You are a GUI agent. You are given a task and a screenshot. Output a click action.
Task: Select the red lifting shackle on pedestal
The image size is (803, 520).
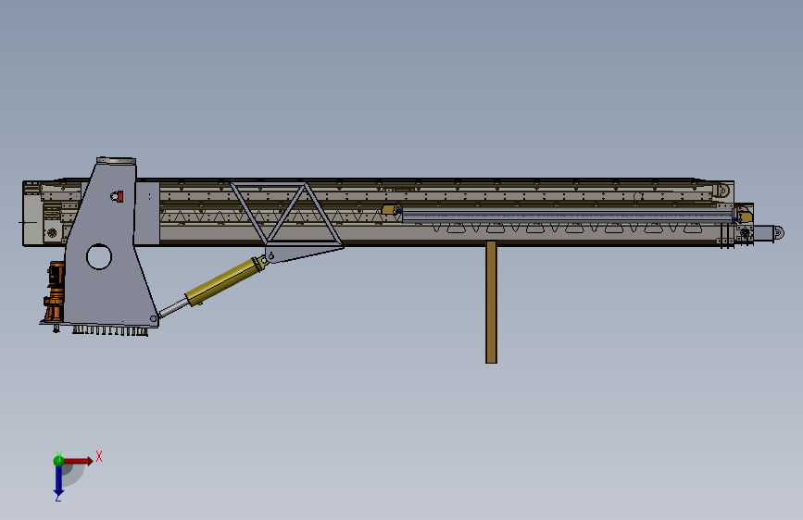118,196
